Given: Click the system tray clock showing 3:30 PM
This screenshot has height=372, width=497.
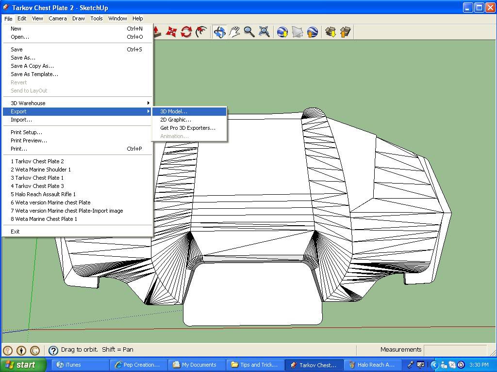Looking at the screenshot, I should (479, 365).
